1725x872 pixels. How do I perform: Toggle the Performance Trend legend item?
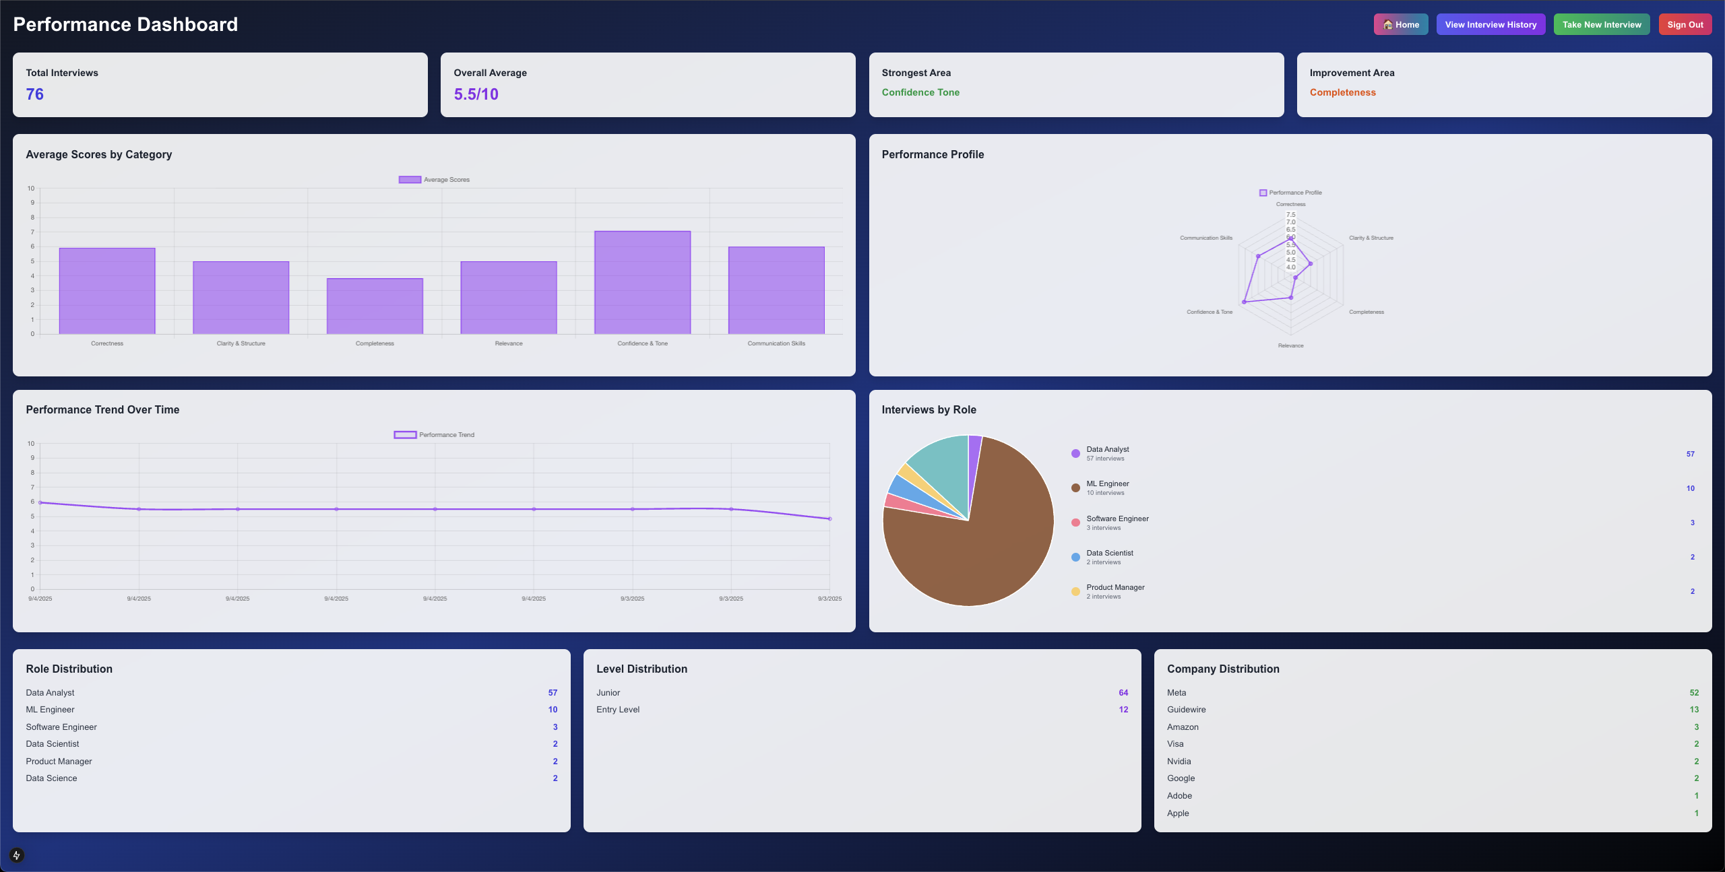pos(434,435)
